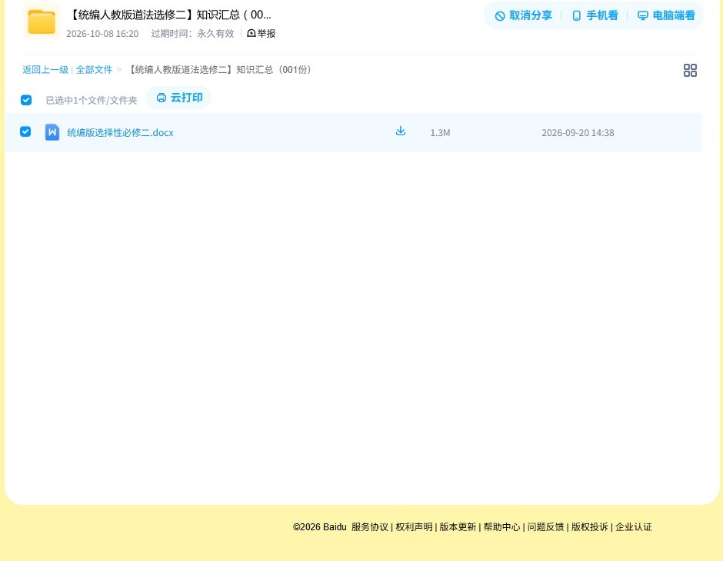Open 服务协议 footer link
This screenshot has height=561, width=723.
tap(370, 527)
